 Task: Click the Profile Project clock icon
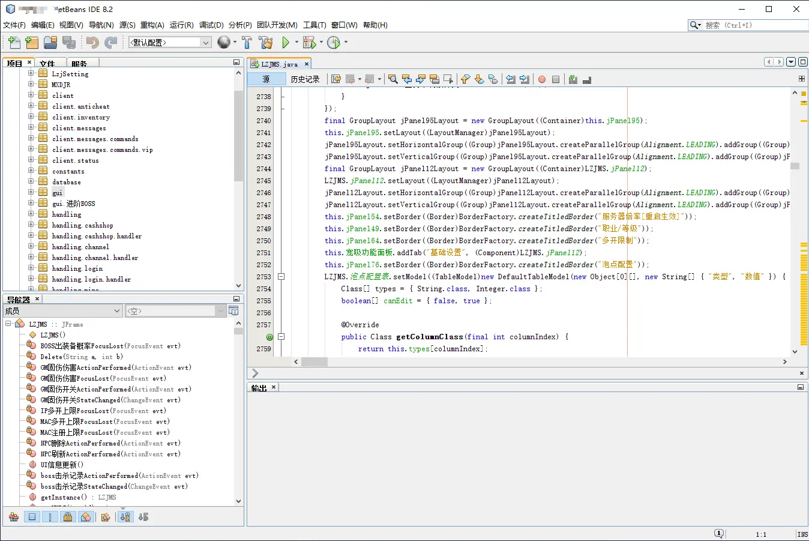334,42
